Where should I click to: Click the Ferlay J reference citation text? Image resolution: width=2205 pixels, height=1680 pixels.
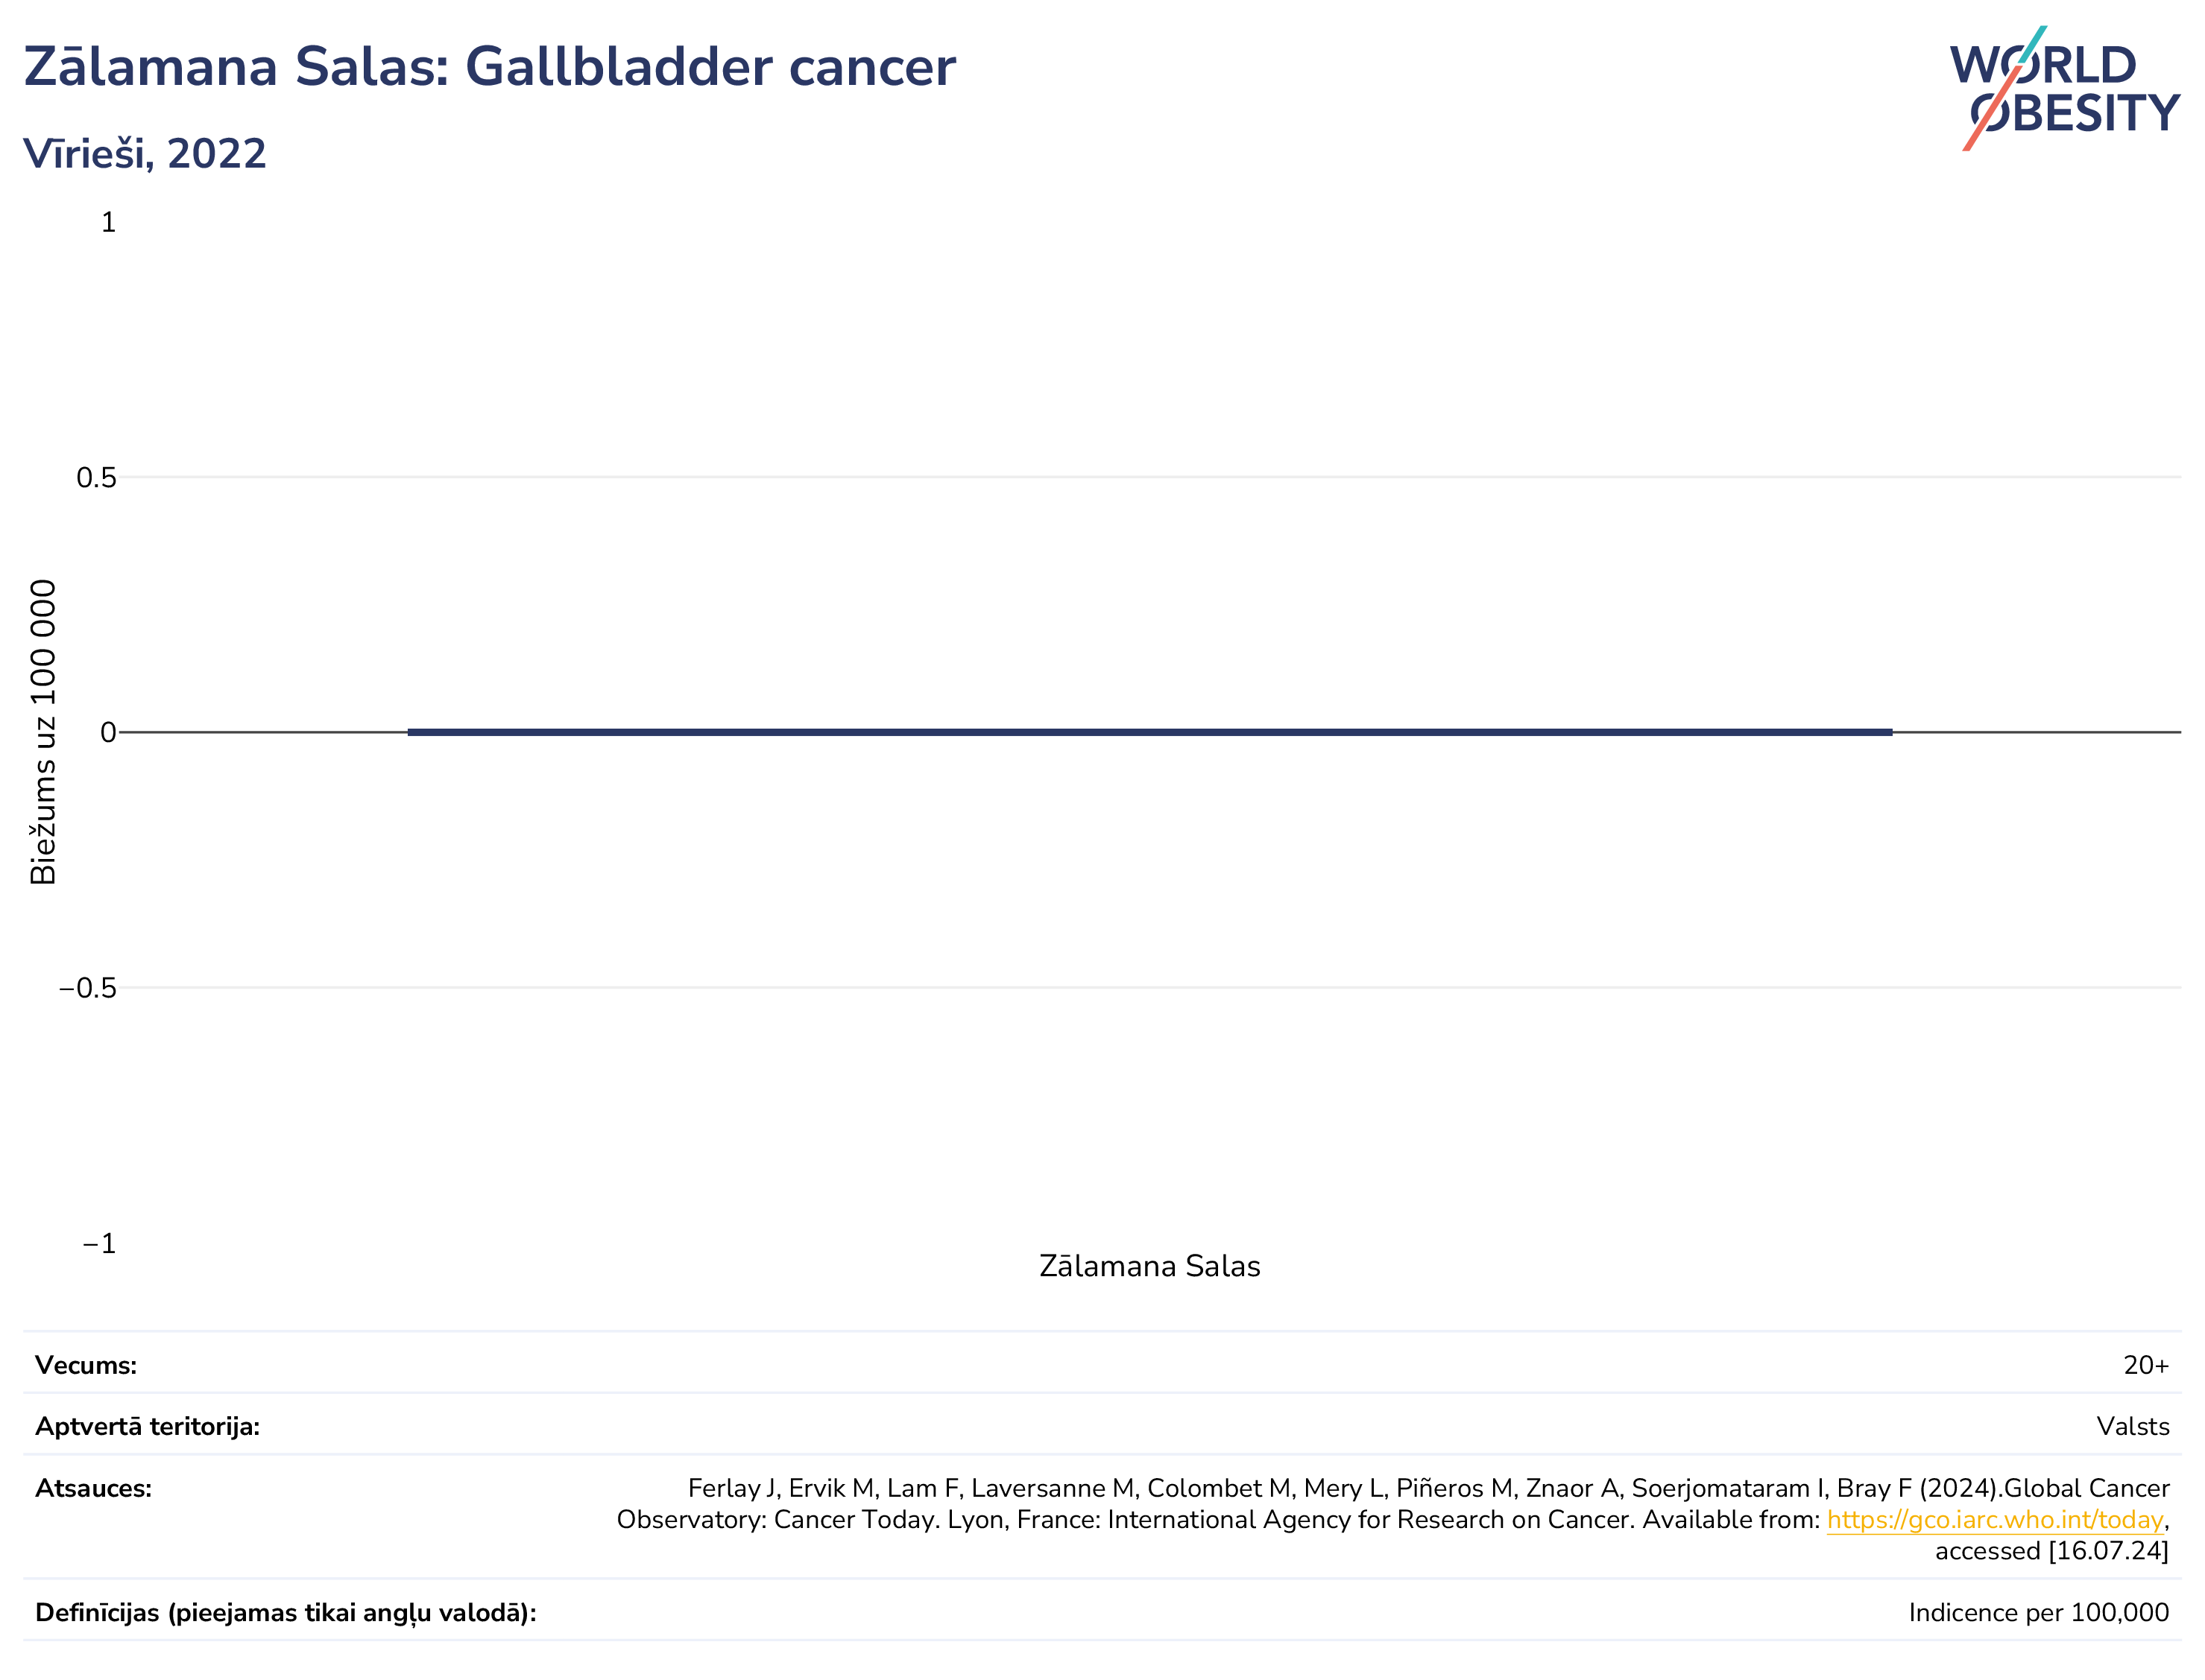[x=1392, y=1519]
